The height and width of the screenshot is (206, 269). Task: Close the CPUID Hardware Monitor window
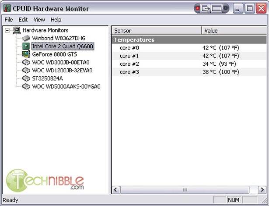261,8
